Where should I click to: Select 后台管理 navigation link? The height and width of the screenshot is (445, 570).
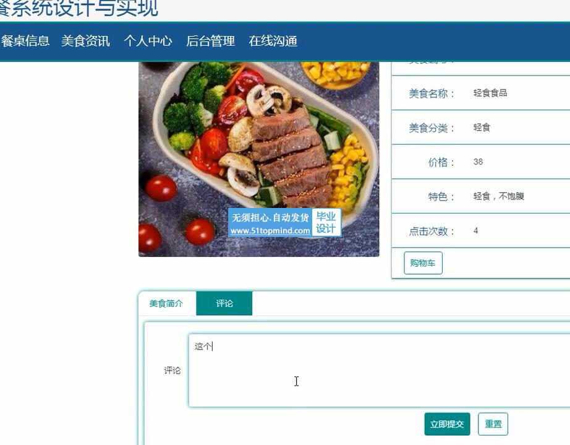click(210, 41)
